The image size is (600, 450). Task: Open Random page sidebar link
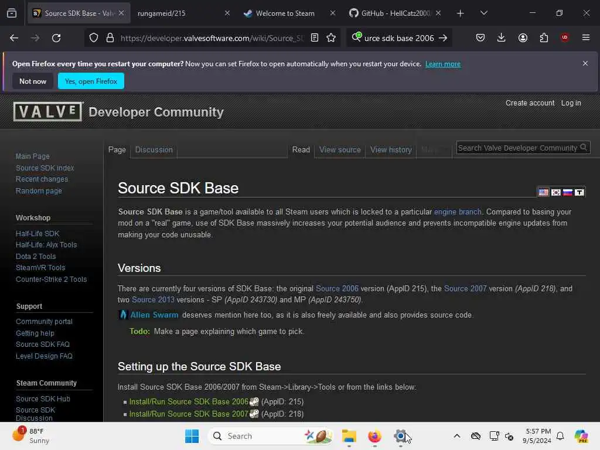39,190
